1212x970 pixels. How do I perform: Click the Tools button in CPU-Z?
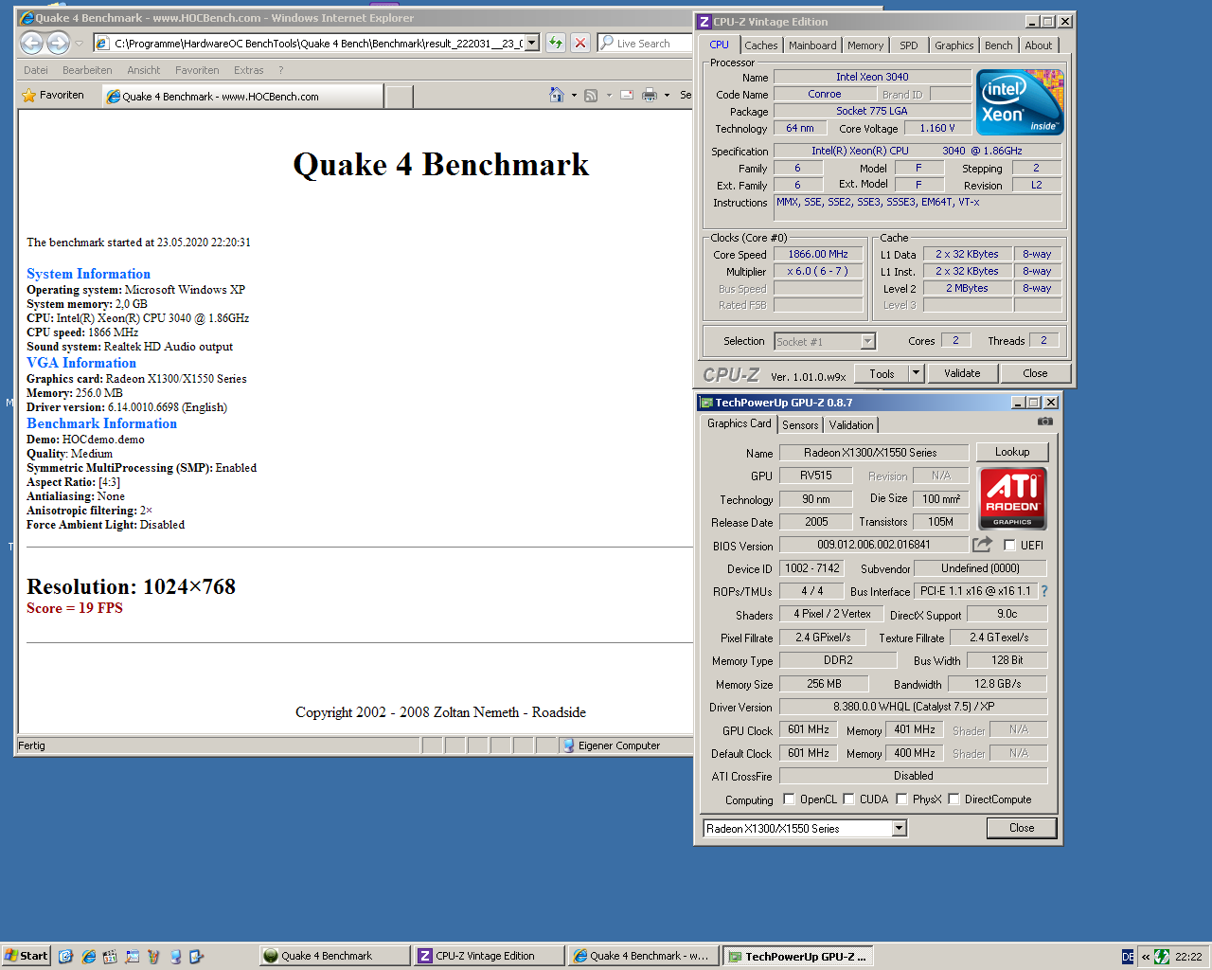coord(882,373)
